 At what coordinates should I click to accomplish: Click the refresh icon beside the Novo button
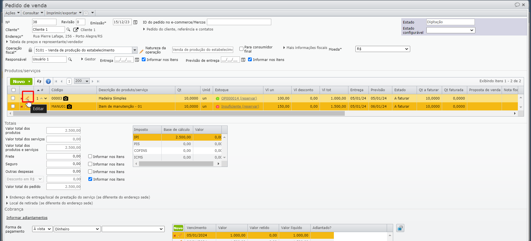pyautogui.click(x=39, y=81)
